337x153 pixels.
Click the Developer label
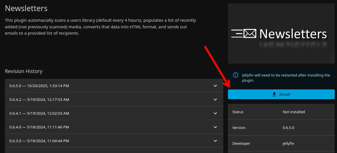point(241,144)
